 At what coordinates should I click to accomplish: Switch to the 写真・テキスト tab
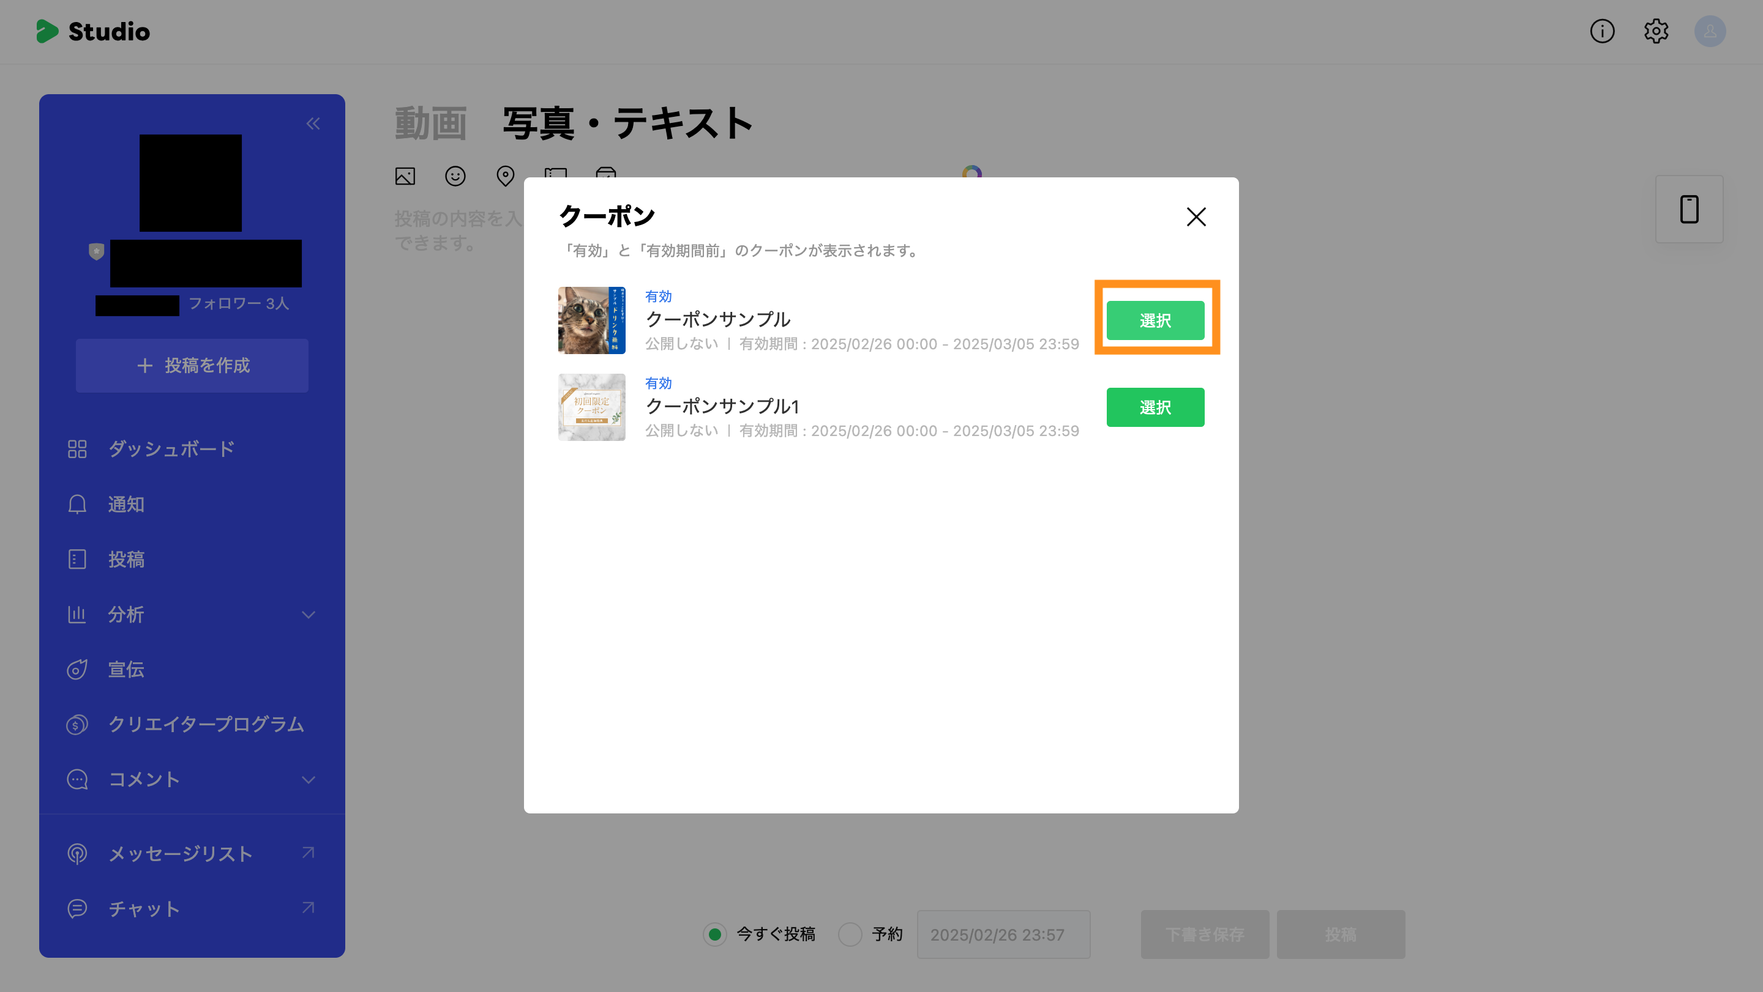point(627,124)
